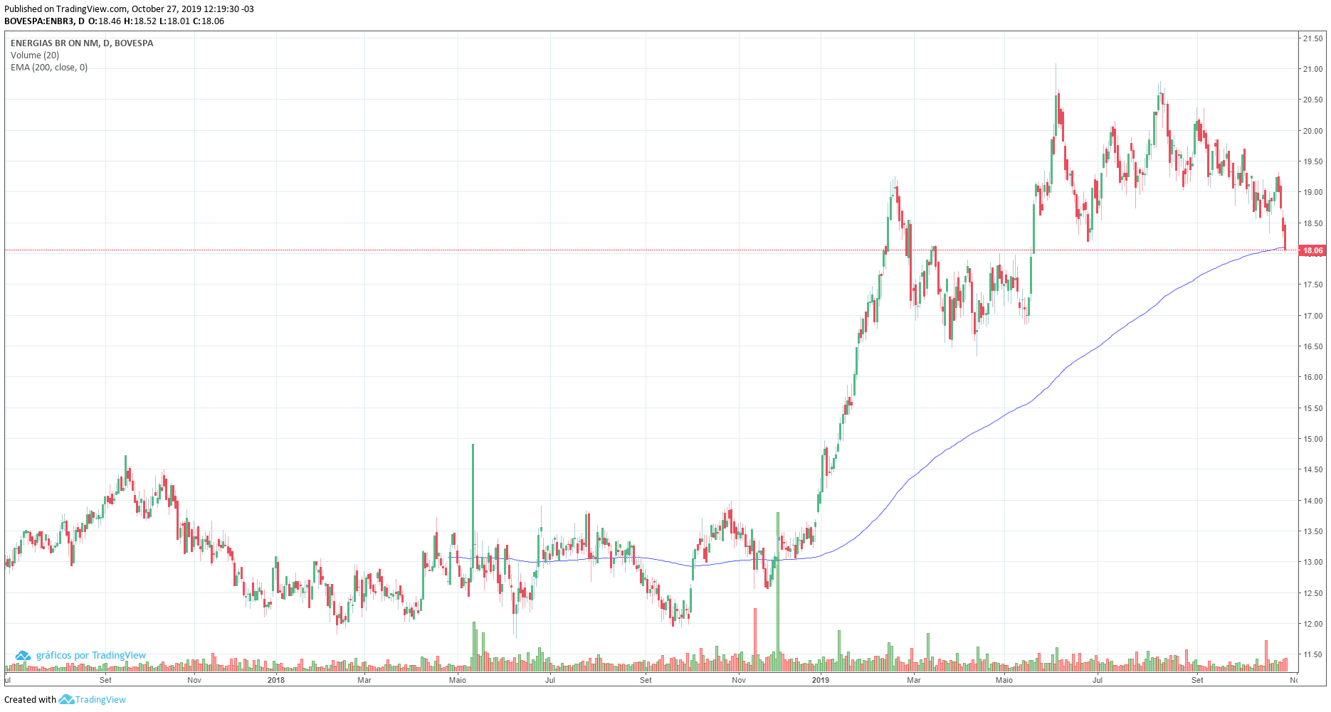Open the TradingView link in the footer

coord(100,700)
